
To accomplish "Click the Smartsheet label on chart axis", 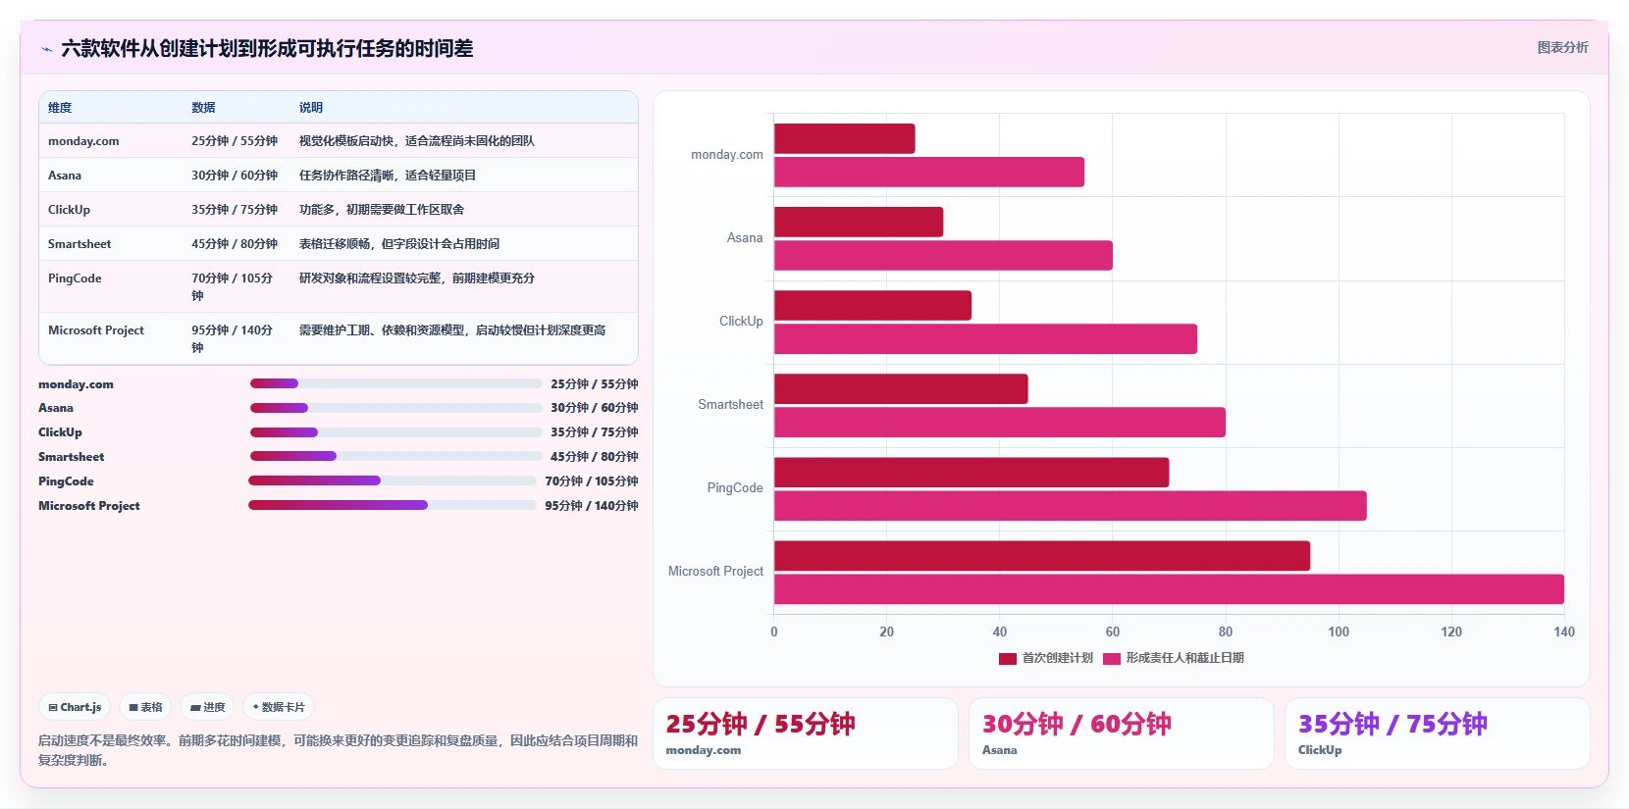I will click(730, 404).
